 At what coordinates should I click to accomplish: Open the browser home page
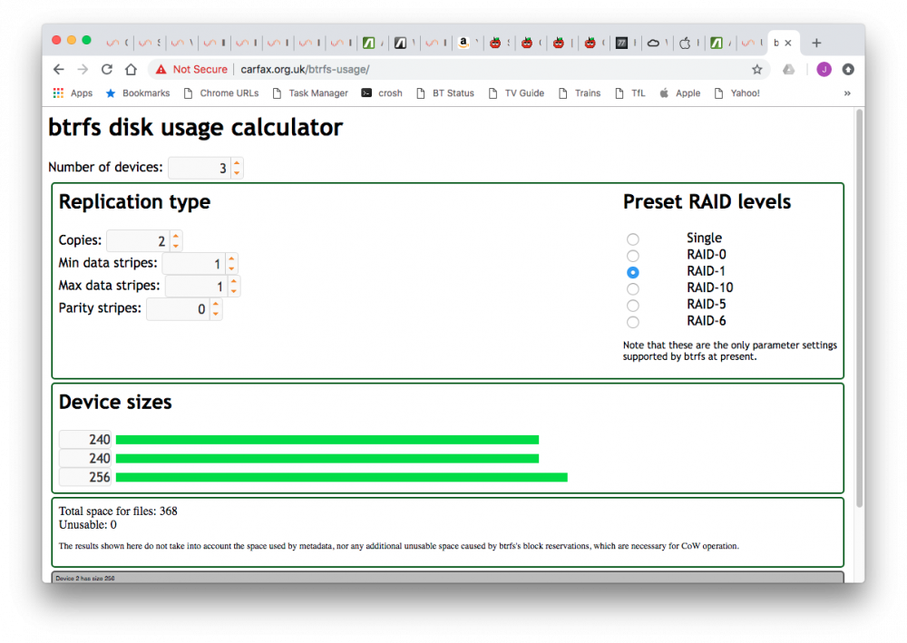[x=132, y=70]
